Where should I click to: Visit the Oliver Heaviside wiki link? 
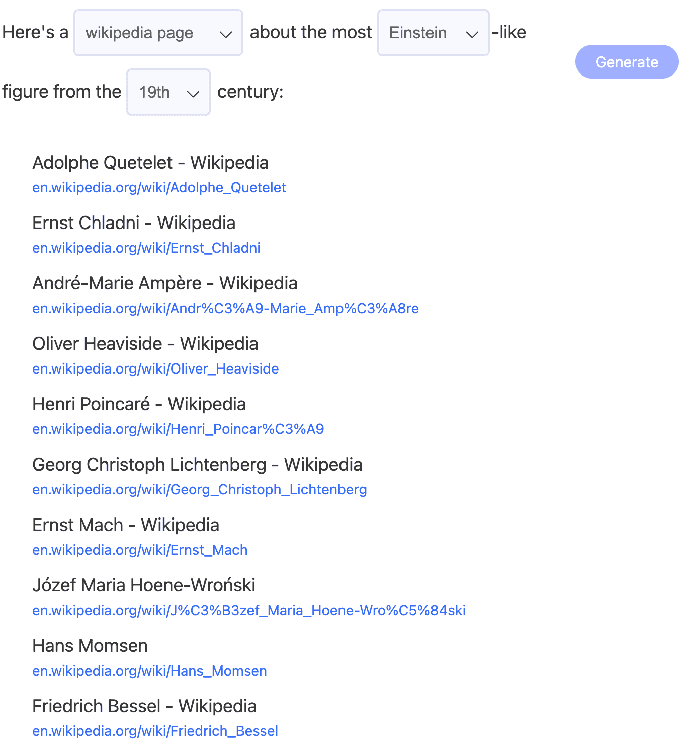click(x=155, y=369)
